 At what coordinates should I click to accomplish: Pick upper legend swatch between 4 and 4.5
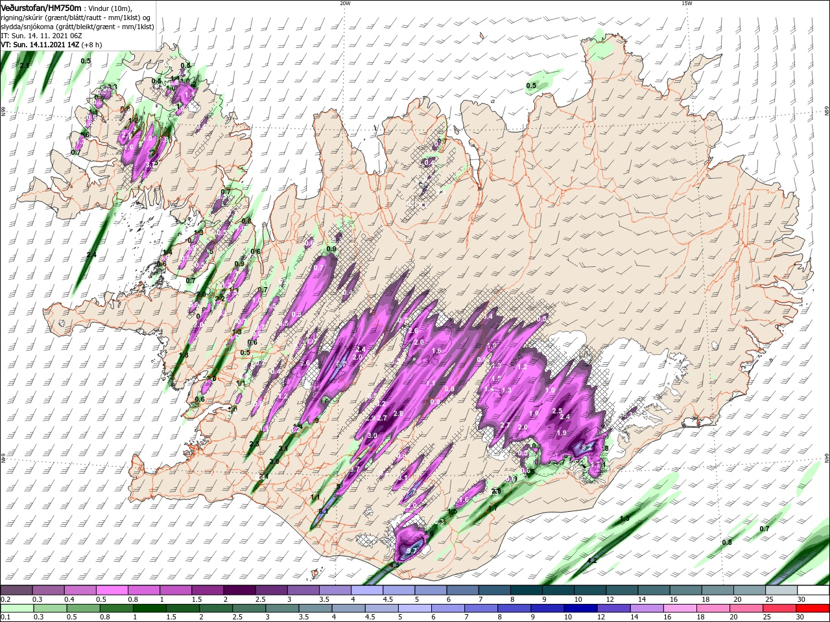[x=366, y=590]
